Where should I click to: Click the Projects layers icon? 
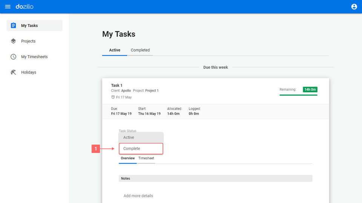(14, 41)
